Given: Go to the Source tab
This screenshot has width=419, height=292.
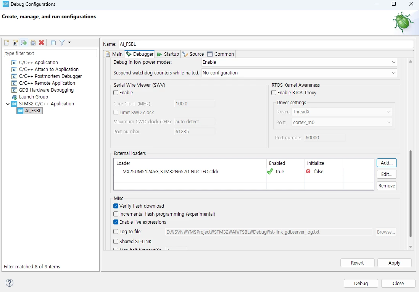Looking at the screenshot, I should tap(193, 54).
